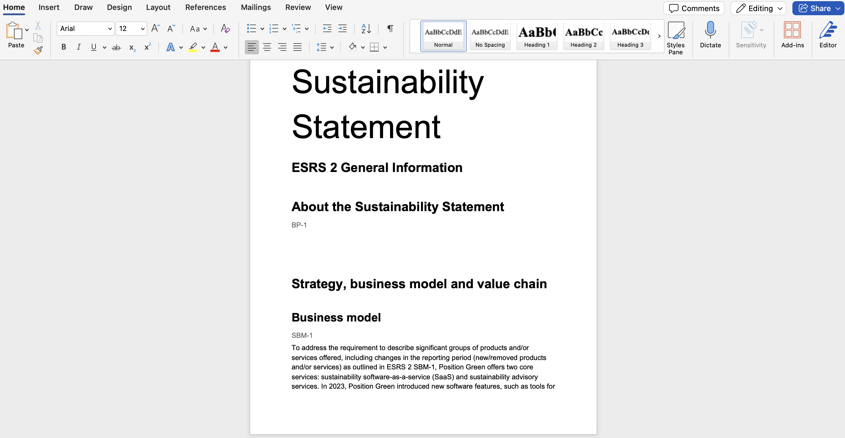Open the Editor tool
Image resolution: width=845 pixels, height=438 pixels.
(x=827, y=35)
